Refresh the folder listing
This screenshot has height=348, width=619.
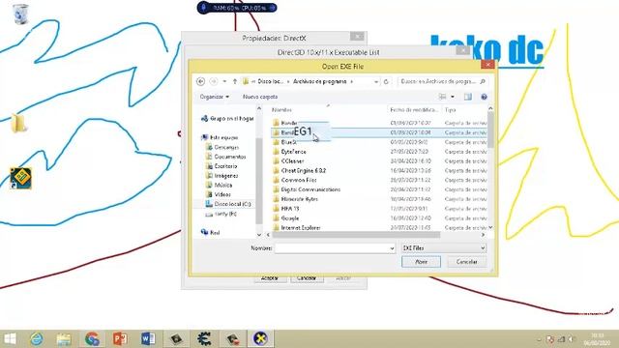386,81
